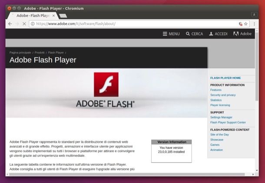Viewport: 265px width, 183px height.
Task: Open Pagina principale breadcrumb
Action: click(x=20, y=52)
